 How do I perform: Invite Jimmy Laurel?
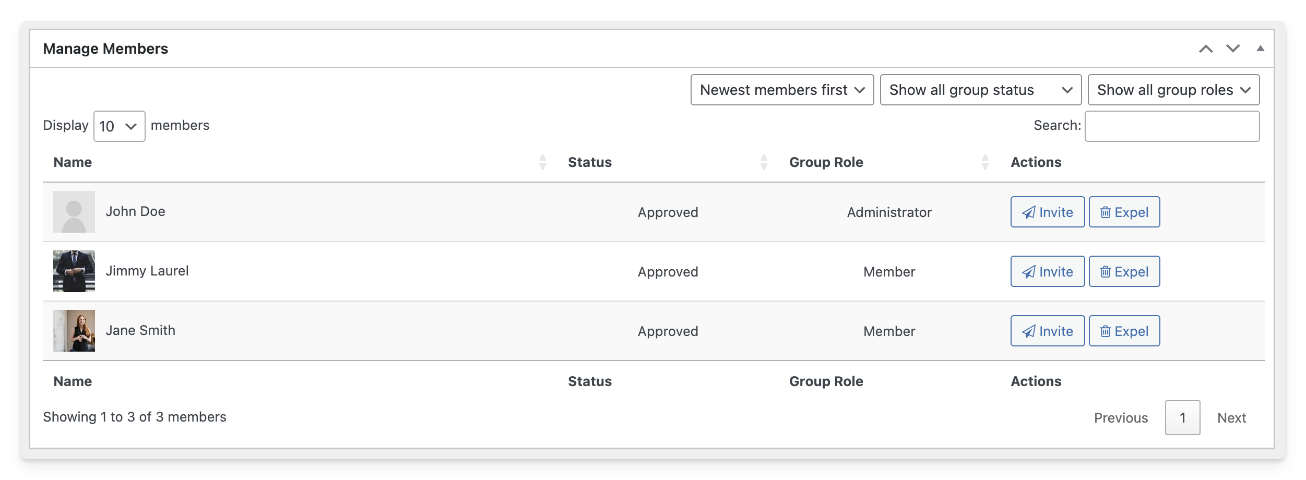point(1047,271)
